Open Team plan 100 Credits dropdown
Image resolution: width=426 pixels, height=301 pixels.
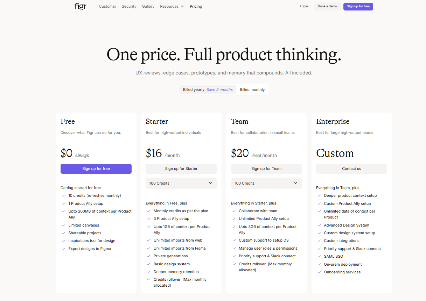pyautogui.click(x=266, y=183)
